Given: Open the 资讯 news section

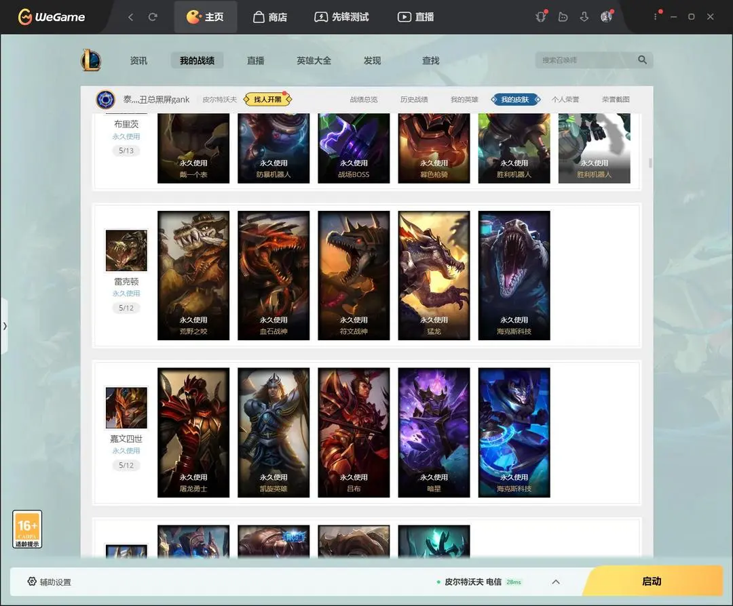Looking at the screenshot, I should 138,61.
